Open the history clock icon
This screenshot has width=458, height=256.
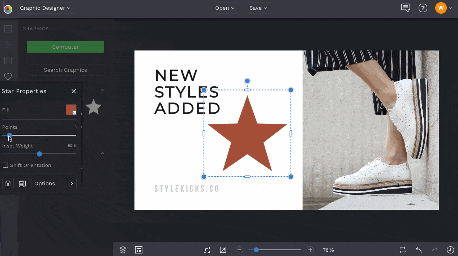point(450,250)
